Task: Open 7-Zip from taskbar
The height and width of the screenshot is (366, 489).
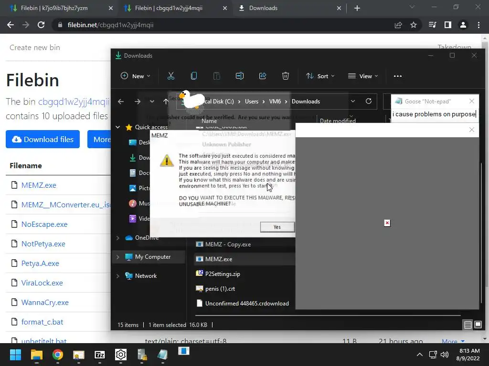Action: pyautogui.click(x=100, y=355)
